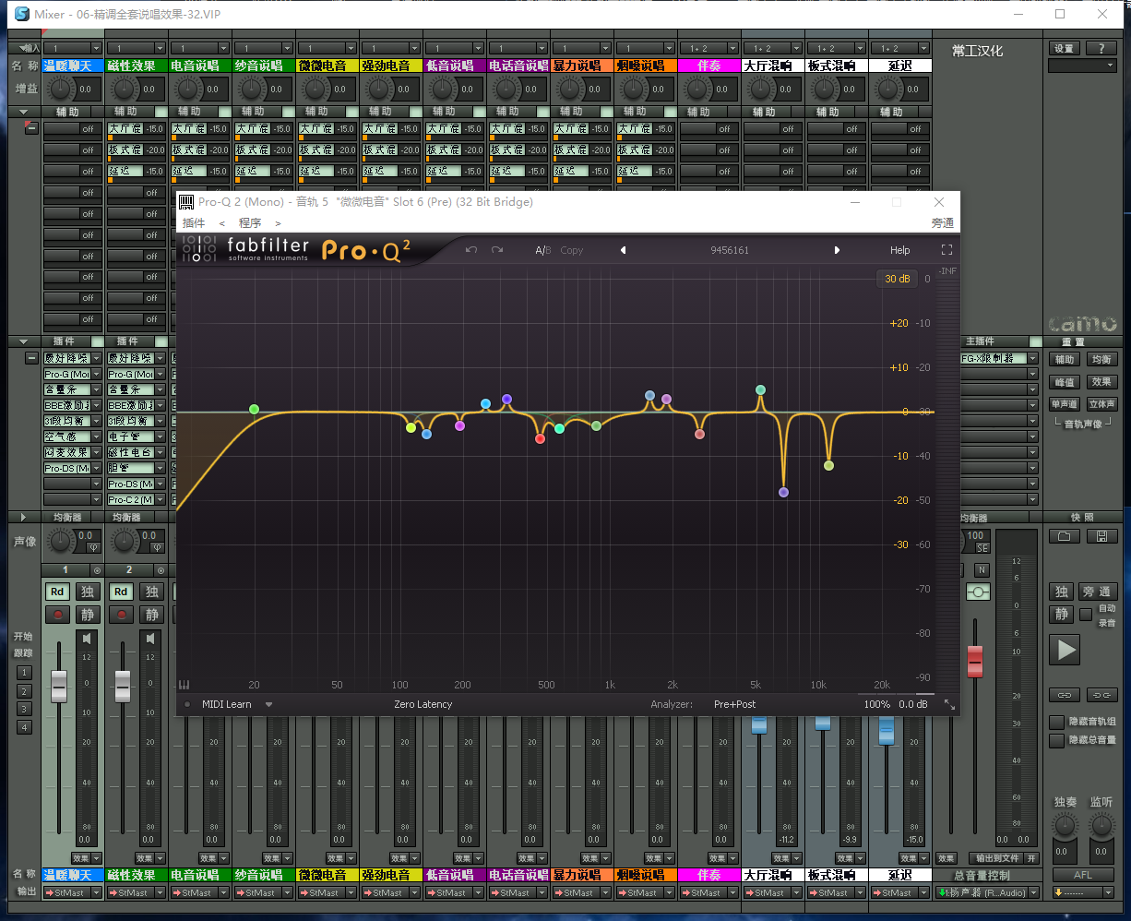This screenshot has height=921, width=1131.
Task: Click the circle icon beside channel 2 number
Action: click(161, 570)
